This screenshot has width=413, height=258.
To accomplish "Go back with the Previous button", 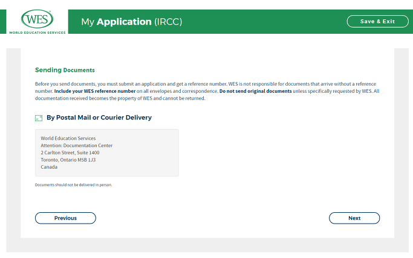I will pyautogui.click(x=65, y=218).
